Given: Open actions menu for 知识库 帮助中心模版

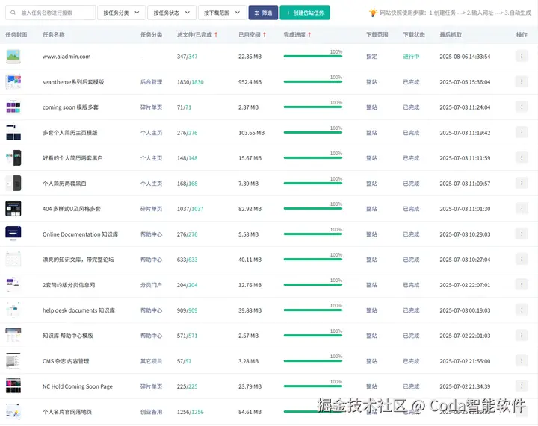Looking at the screenshot, I should [x=522, y=335].
